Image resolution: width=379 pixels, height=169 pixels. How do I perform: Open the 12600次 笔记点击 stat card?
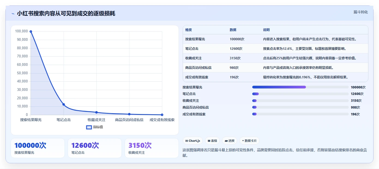[x=95, y=148]
